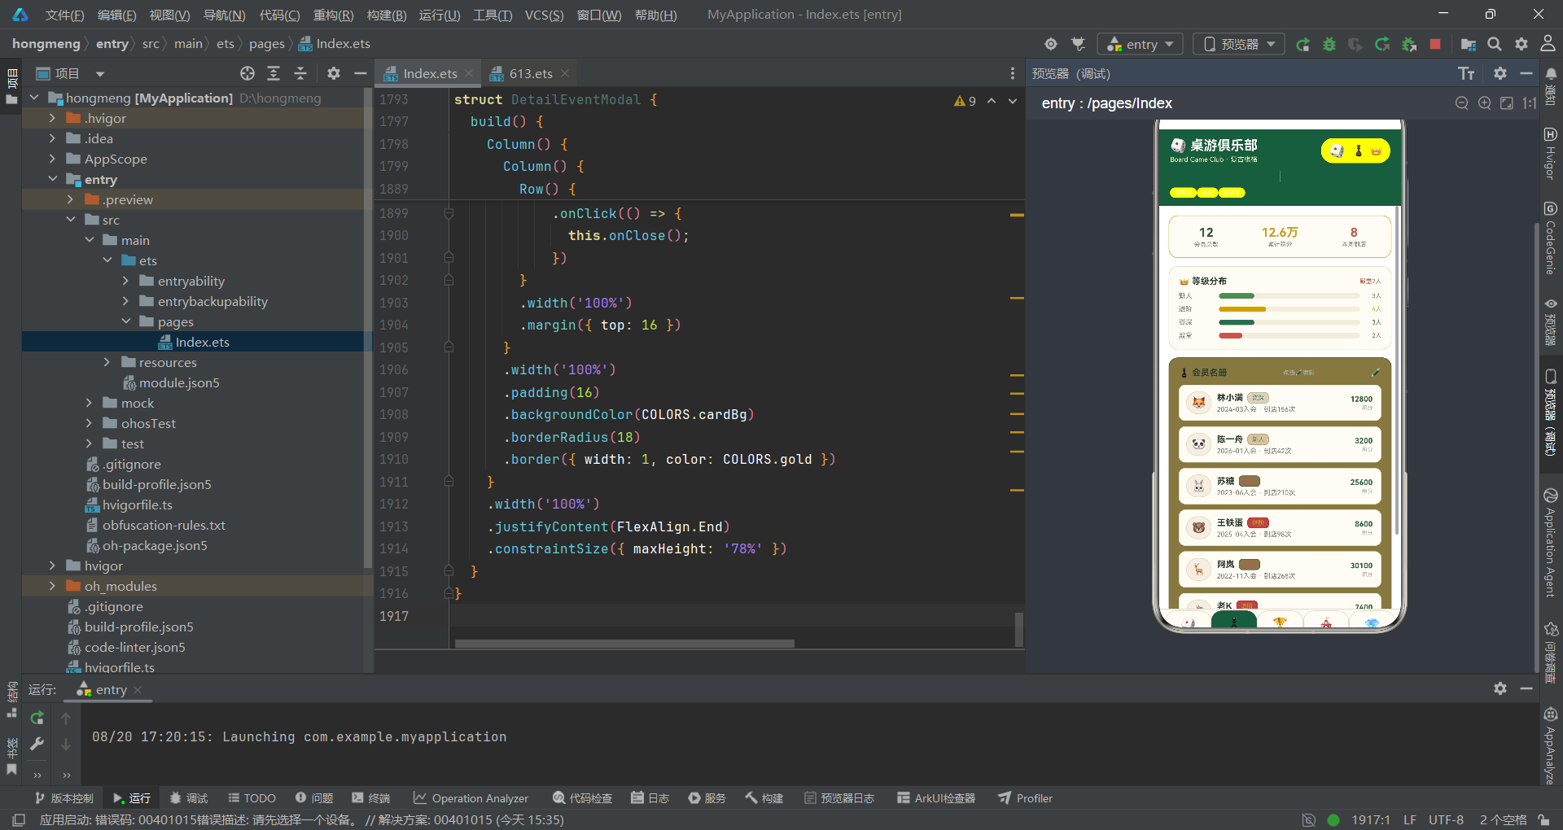1563x830 pixels.
Task: Zoom in the previewer
Action: 1485,103
